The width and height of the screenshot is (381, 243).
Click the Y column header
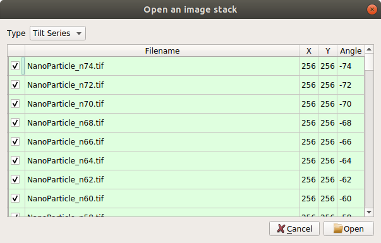tap(327, 50)
